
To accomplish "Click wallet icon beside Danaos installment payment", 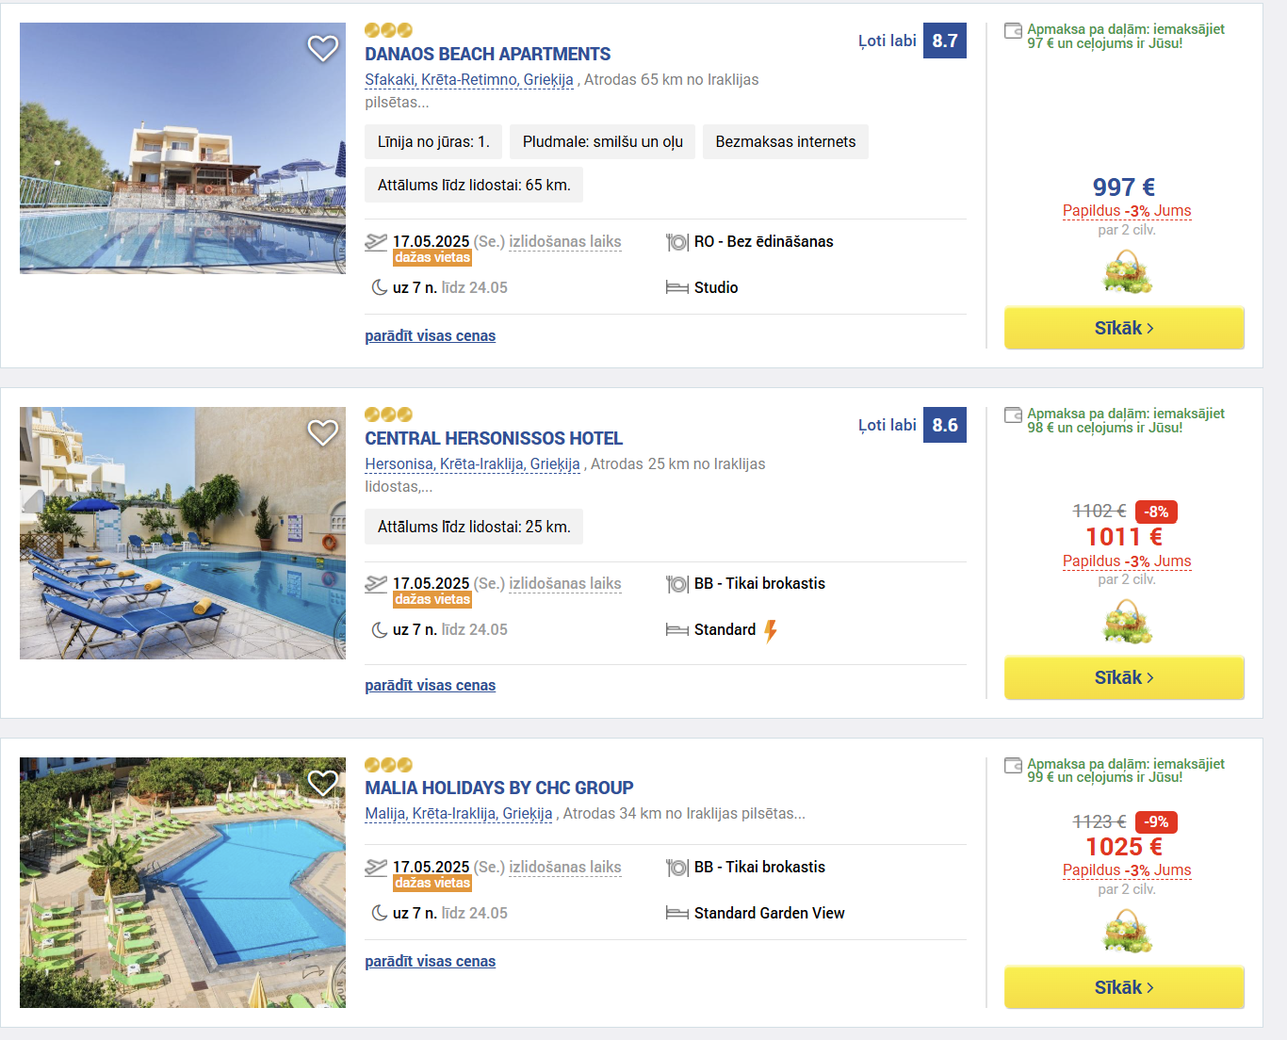I will [1014, 31].
